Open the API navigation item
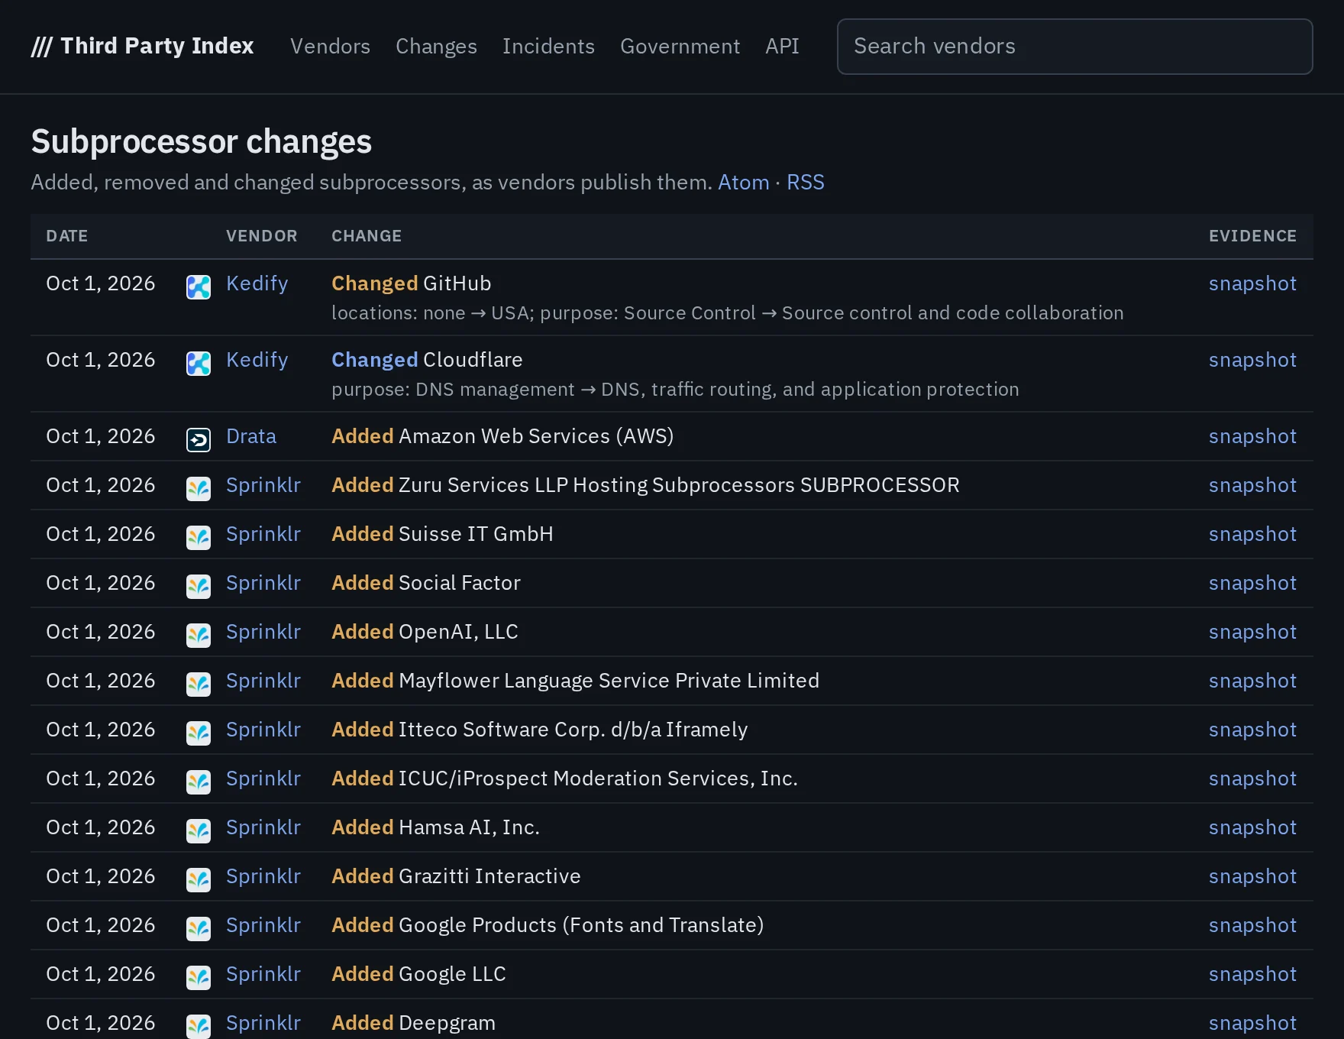 click(782, 46)
